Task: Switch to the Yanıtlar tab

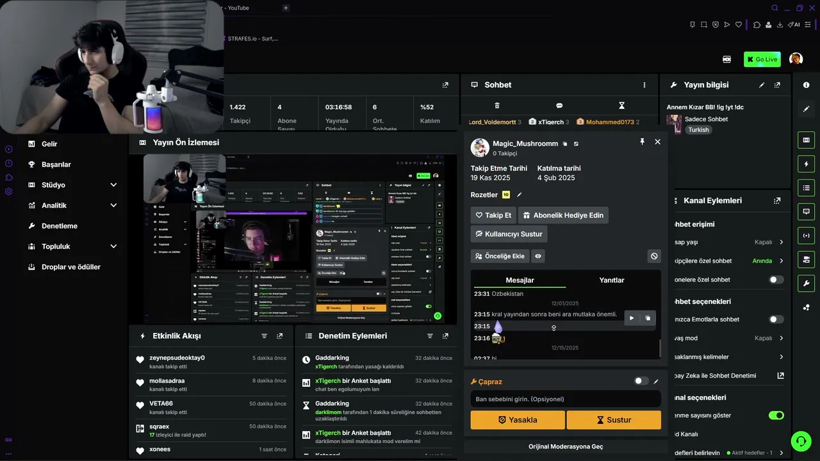Action: 612,280
